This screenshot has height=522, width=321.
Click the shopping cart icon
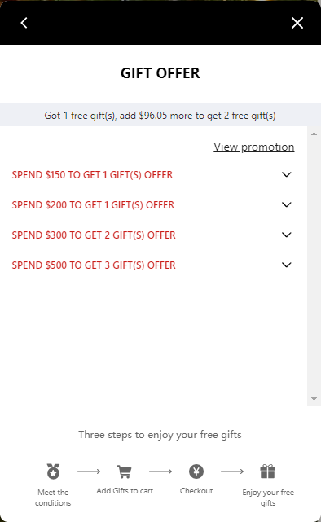pyautogui.click(x=125, y=472)
